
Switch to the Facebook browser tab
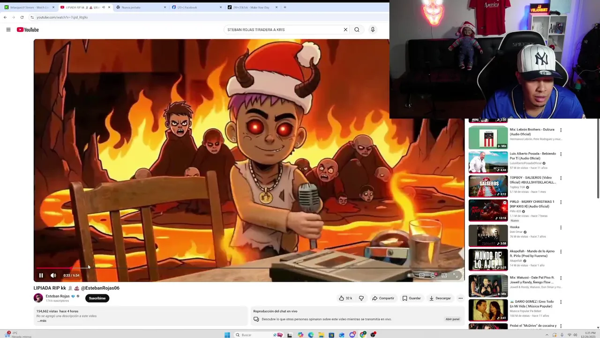point(196,8)
